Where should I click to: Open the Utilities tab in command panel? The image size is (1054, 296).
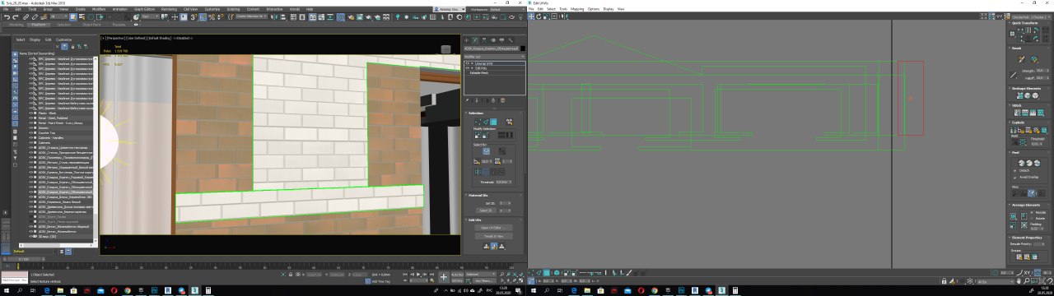point(511,39)
